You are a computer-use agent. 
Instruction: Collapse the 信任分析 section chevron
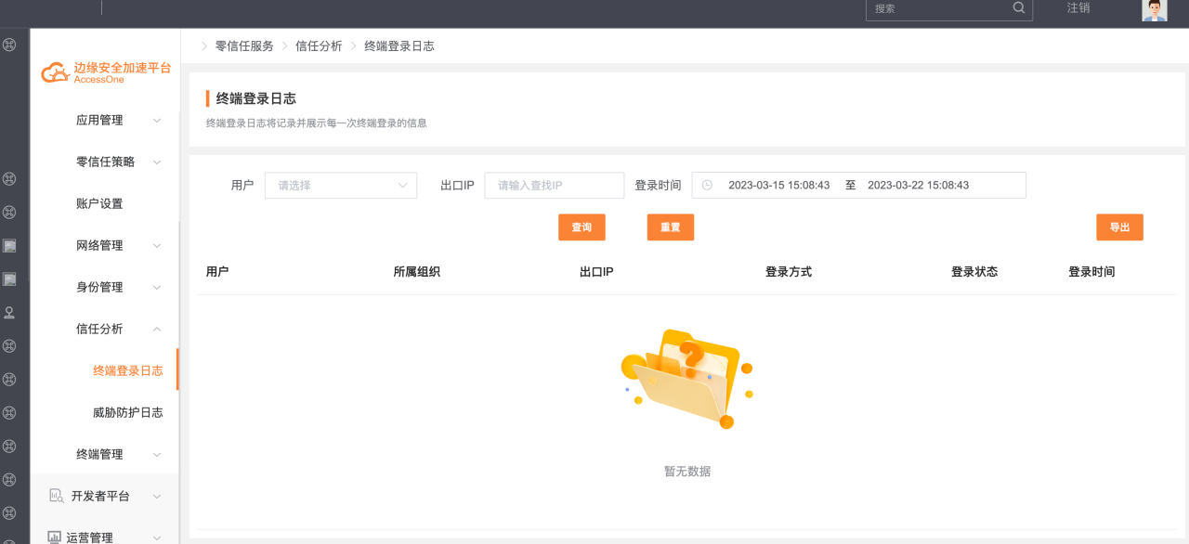tap(157, 330)
